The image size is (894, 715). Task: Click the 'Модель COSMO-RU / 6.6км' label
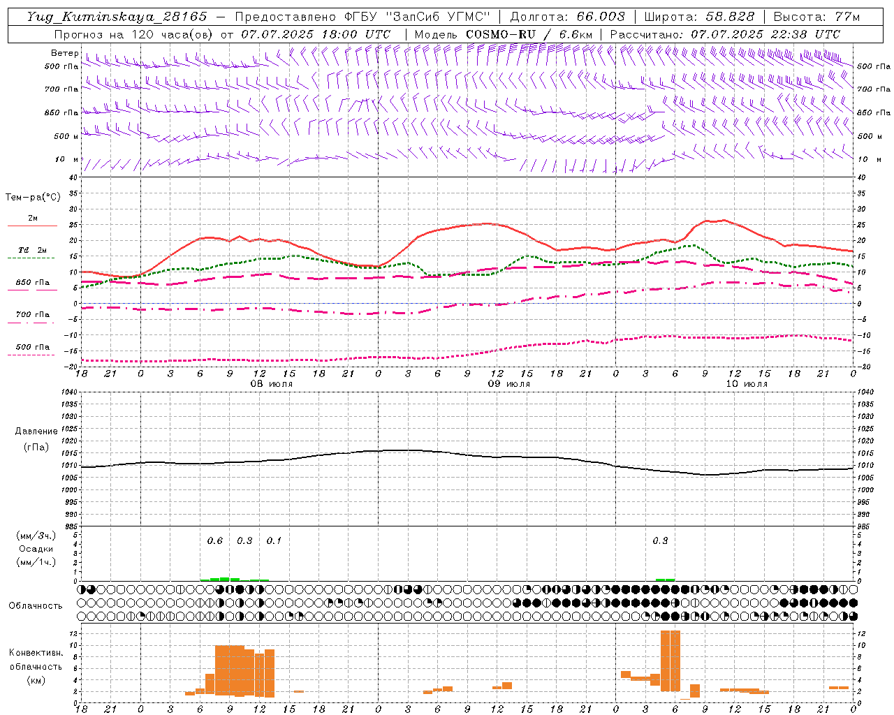504,34
